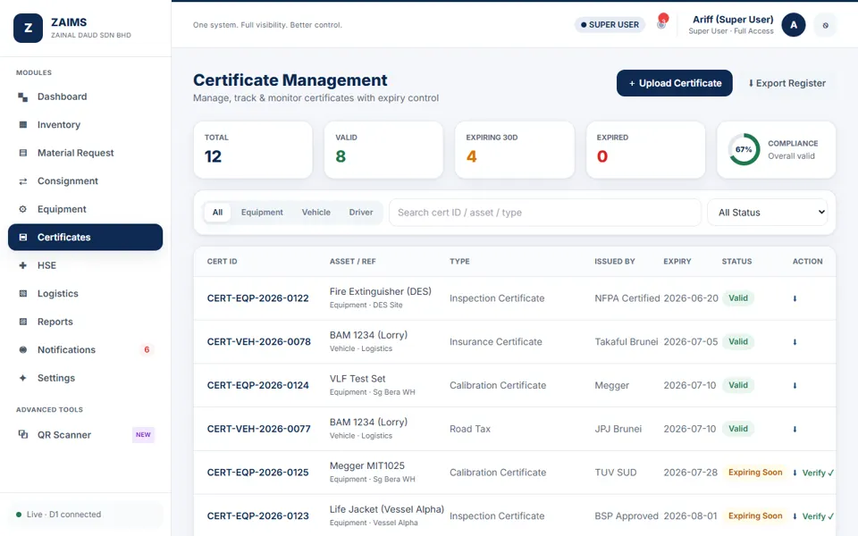Open the Equipment module
The image size is (858, 536).
coord(86,209)
